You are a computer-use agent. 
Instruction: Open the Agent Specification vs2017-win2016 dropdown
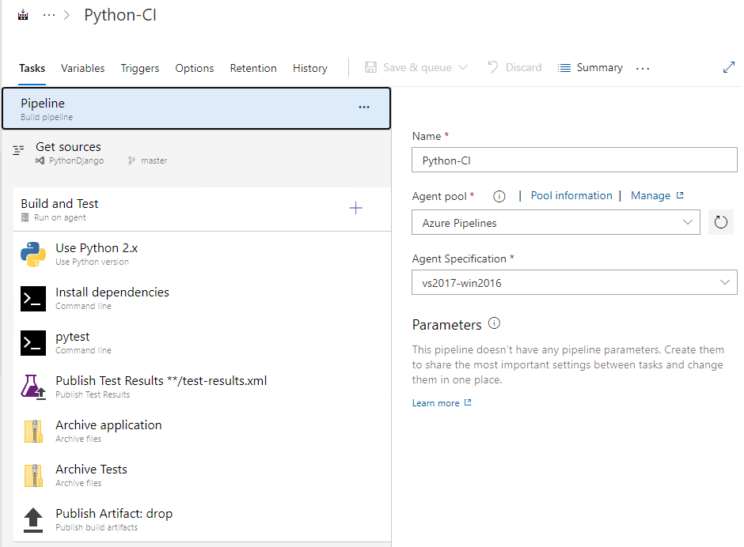pyautogui.click(x=574, y=282)
